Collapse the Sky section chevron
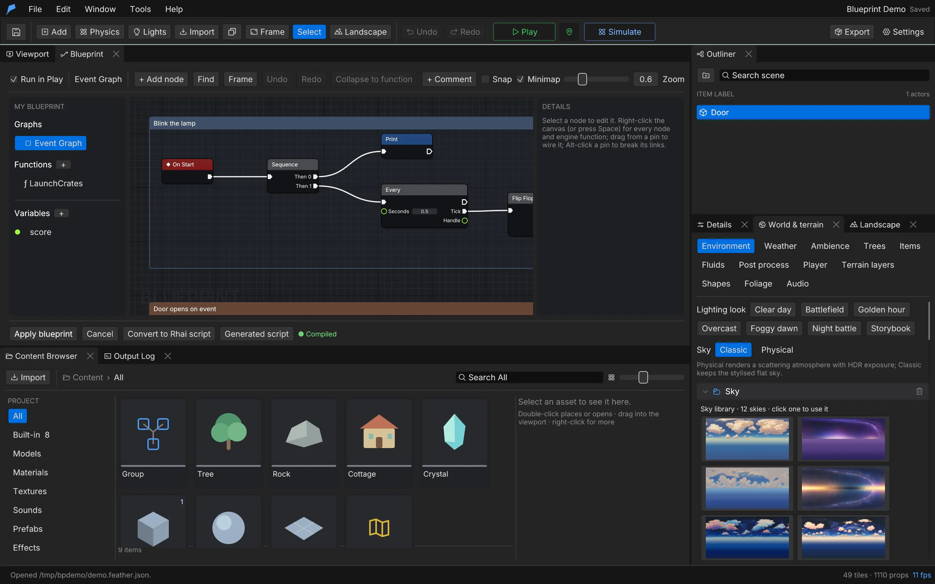 tap(705, 391)
